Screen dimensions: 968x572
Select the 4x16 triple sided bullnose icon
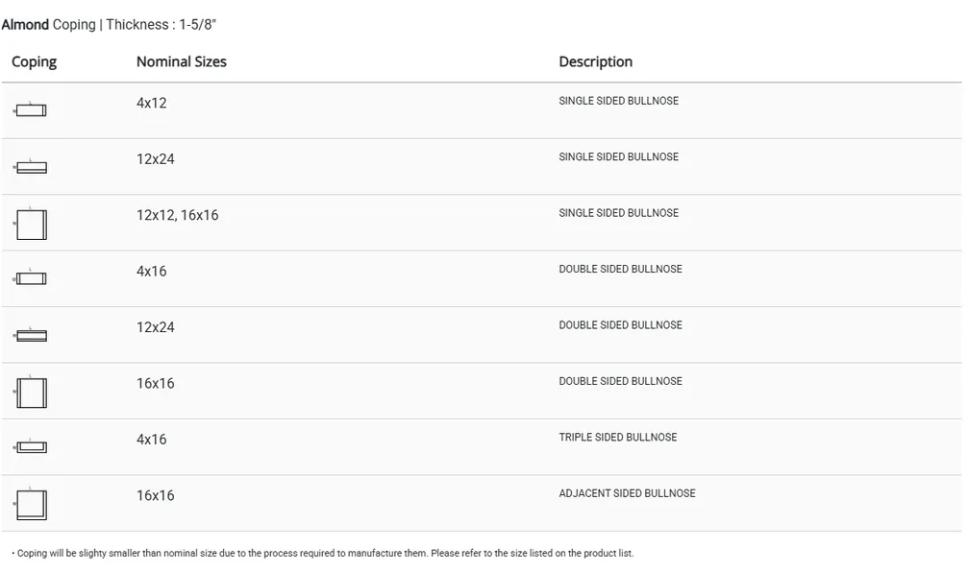pos(31,447)
